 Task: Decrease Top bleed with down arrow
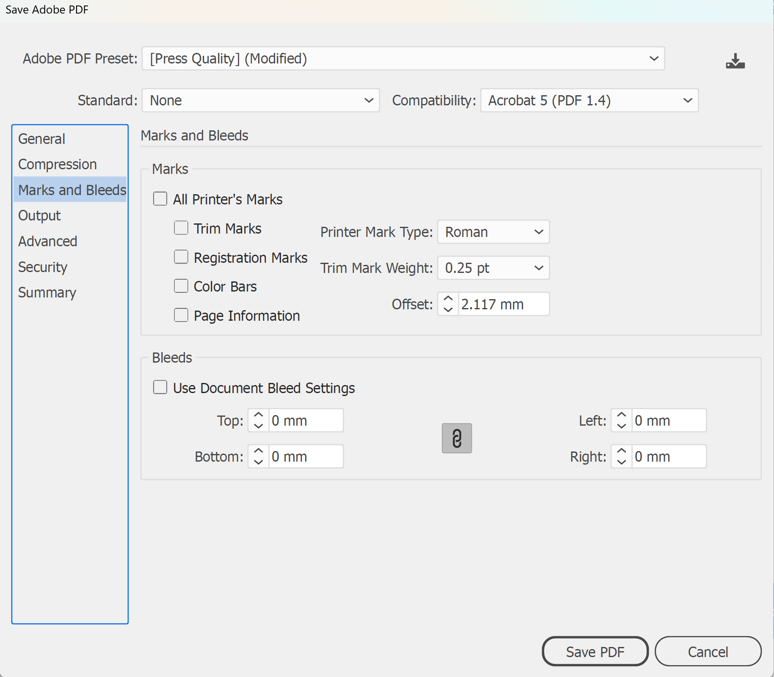259,426
